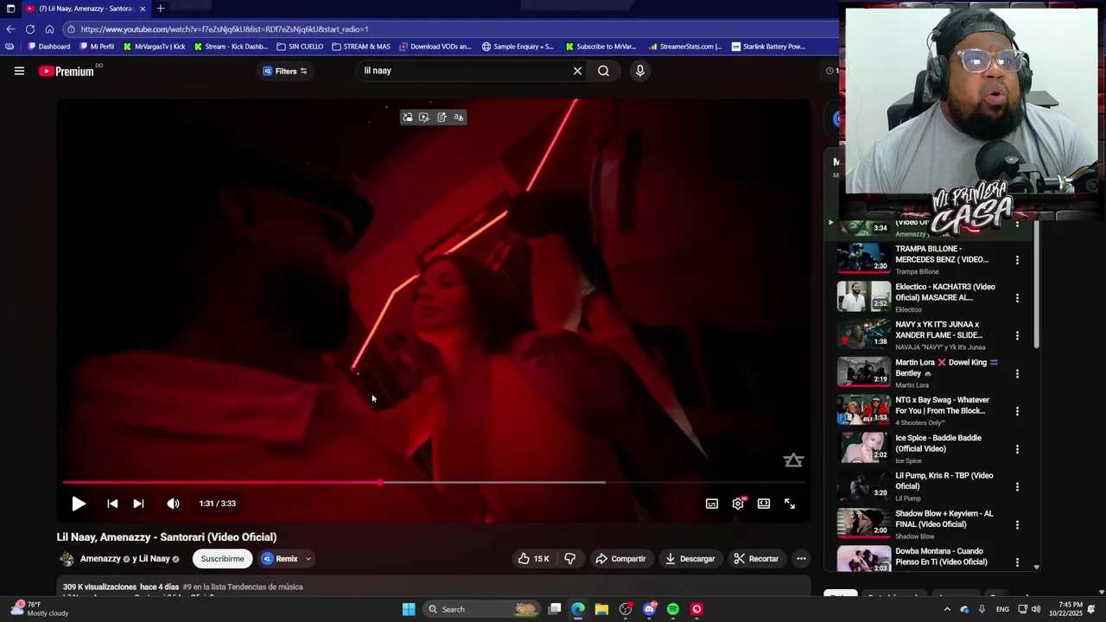
Task: Click the third overlay toolbar icon above video
Action: pyautogui.click(x=442, y=117)
